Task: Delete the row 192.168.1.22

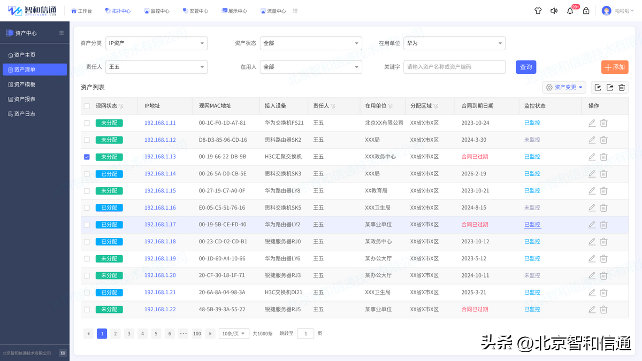Action: pos(603,309)
